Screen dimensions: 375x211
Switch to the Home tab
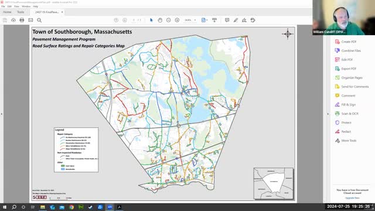coord(7,12)
